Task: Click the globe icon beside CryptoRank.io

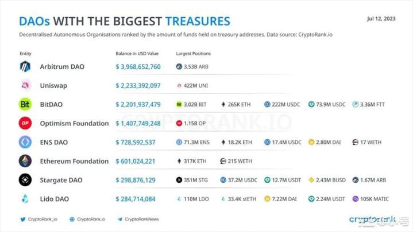Action: [x=72, y=219]
